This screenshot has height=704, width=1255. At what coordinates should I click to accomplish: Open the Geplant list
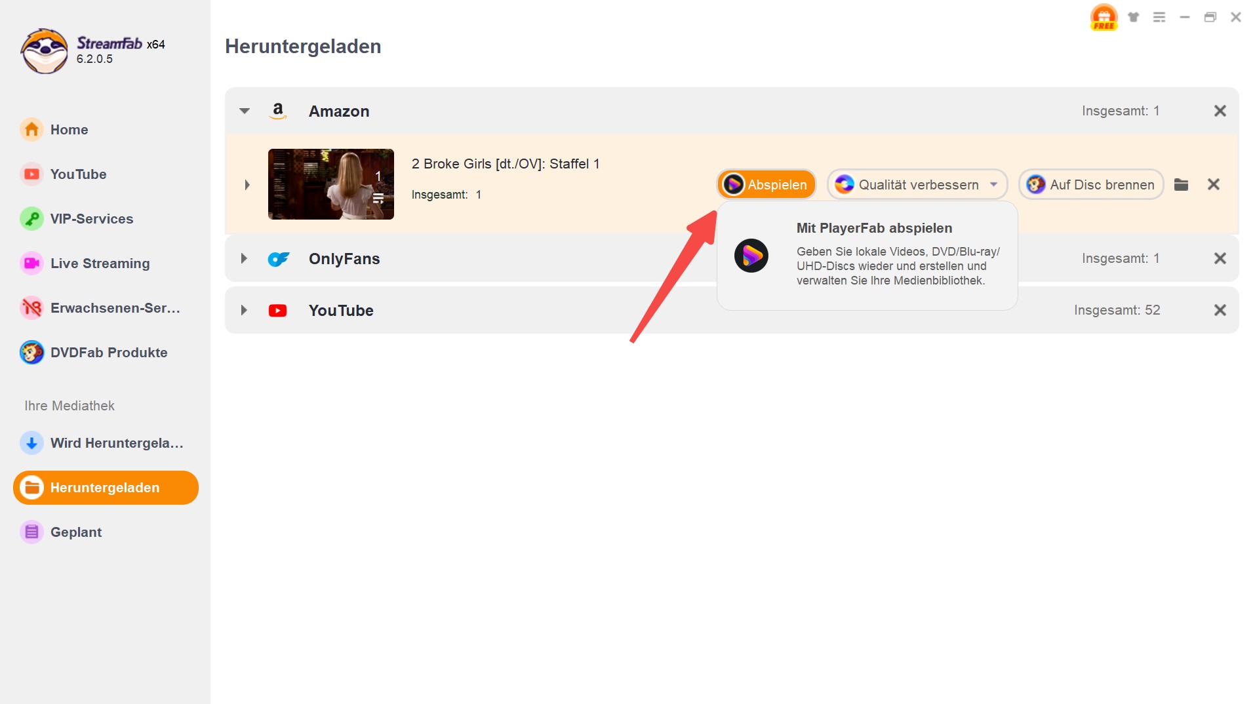[105, 532]
